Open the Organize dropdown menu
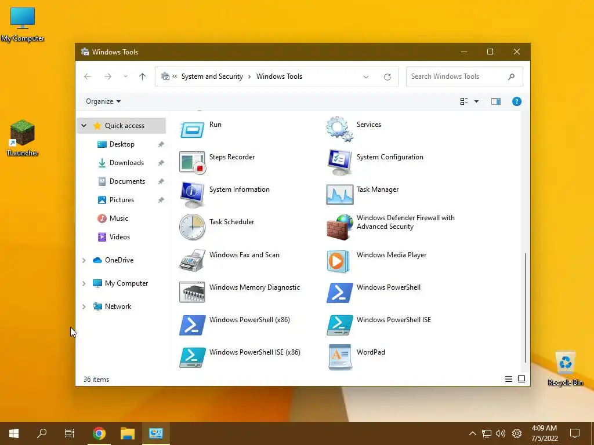Screen dimensions: 594x445 coord(103,101)
